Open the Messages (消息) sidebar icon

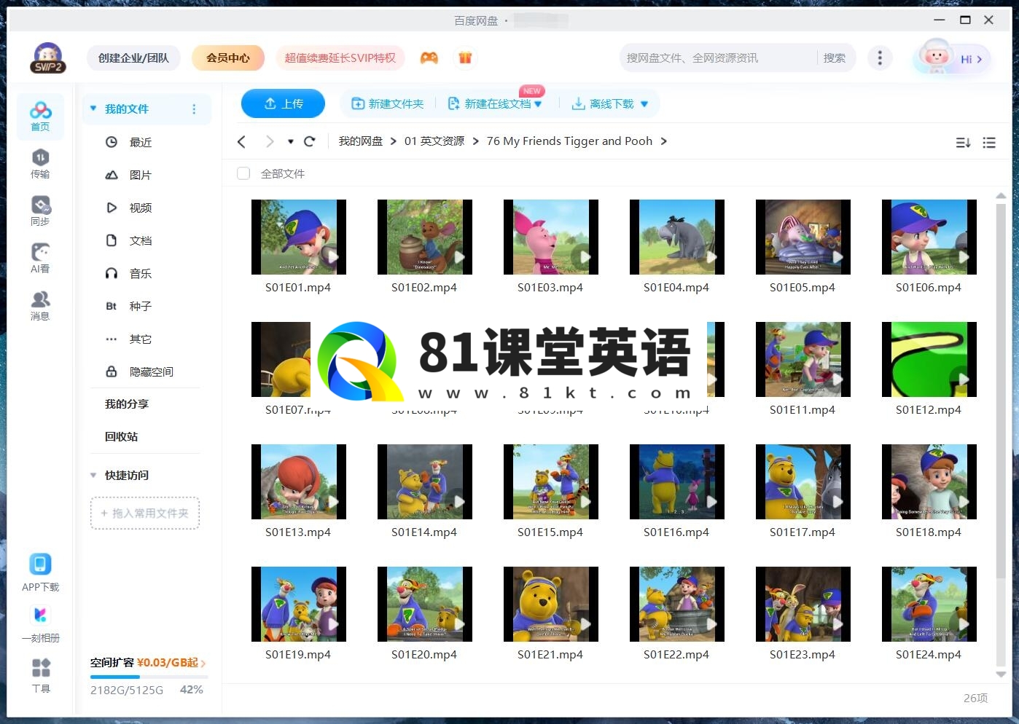click(x=40, y=306)
